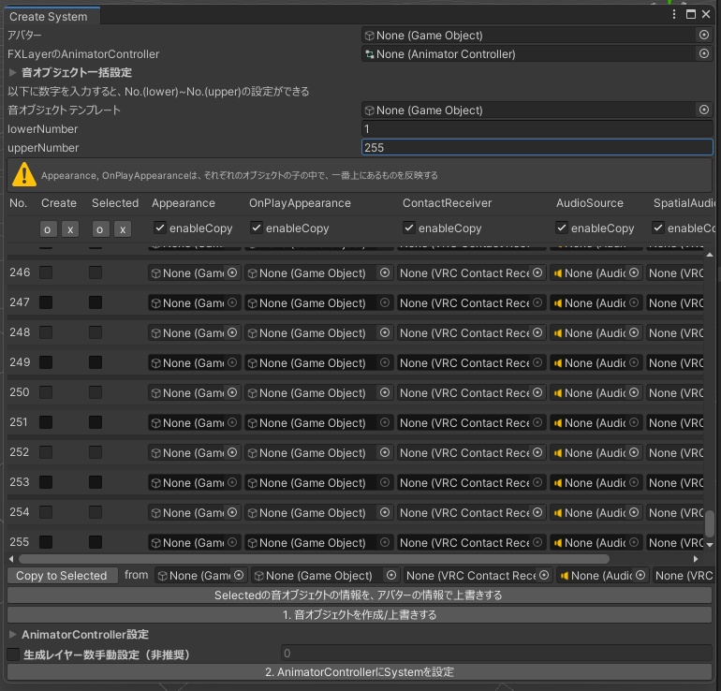Open AudioSource object picker in row 252
The width and height of the screenshot is (721, 691).
pos(634,452)
